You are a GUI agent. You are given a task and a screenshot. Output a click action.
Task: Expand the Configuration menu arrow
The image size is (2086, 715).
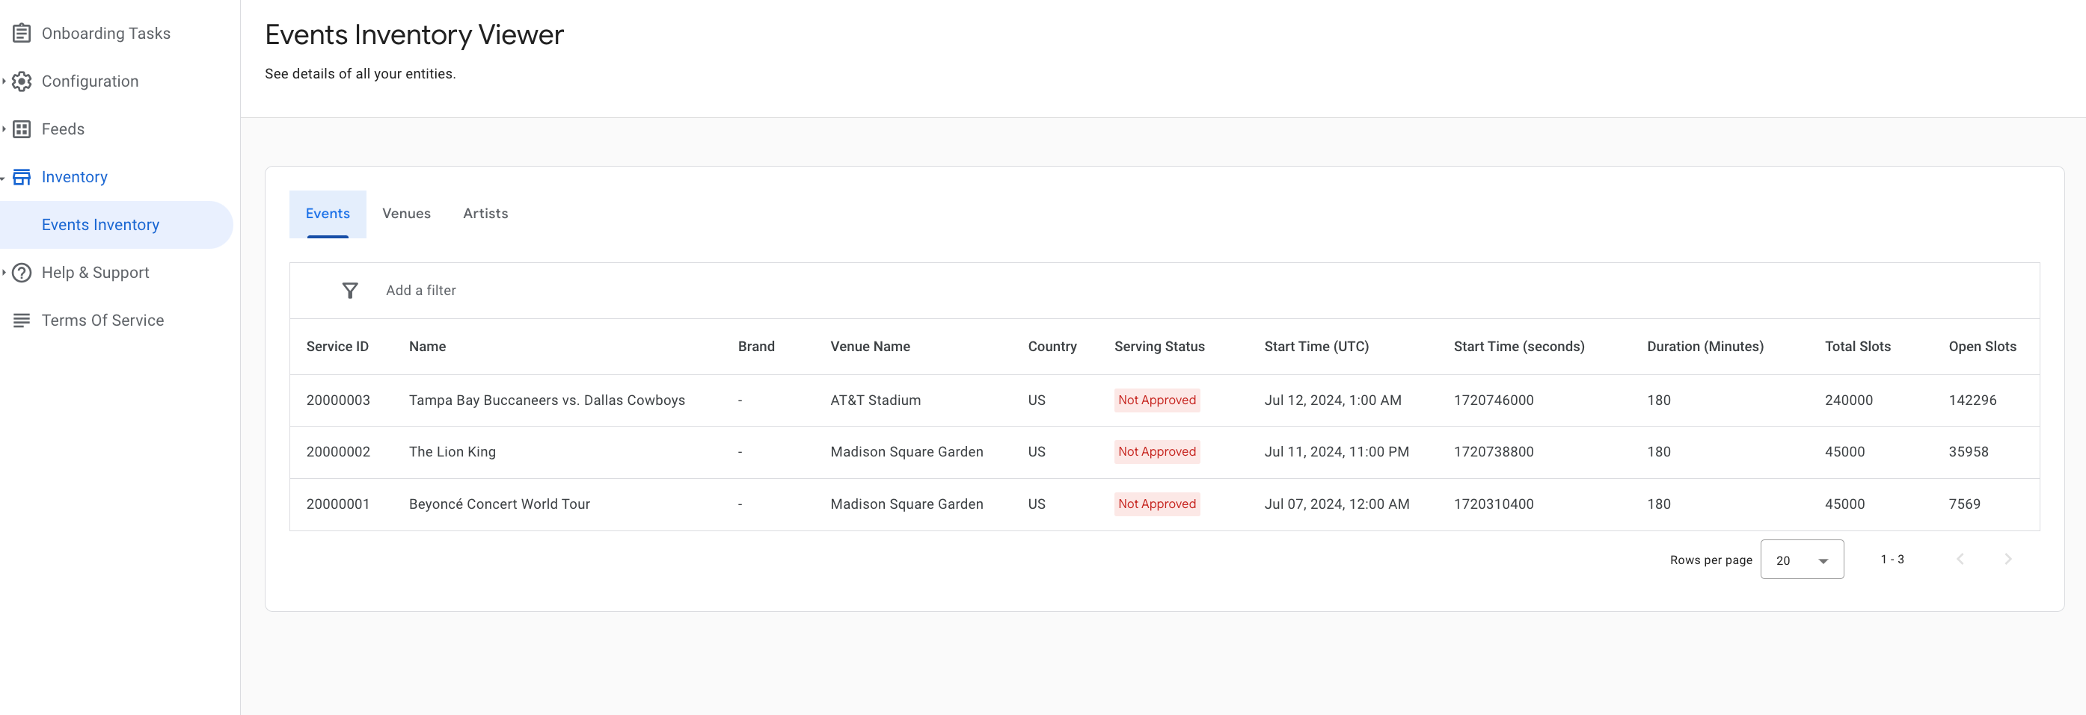point(4,81)
